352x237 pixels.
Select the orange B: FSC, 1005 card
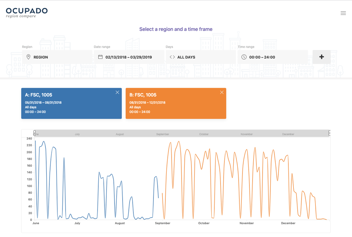coord(176,103)
